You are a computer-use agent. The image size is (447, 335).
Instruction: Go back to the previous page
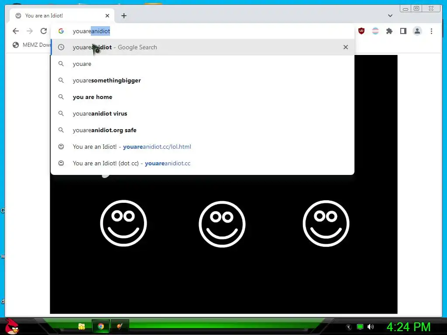(x=16, y=31)
